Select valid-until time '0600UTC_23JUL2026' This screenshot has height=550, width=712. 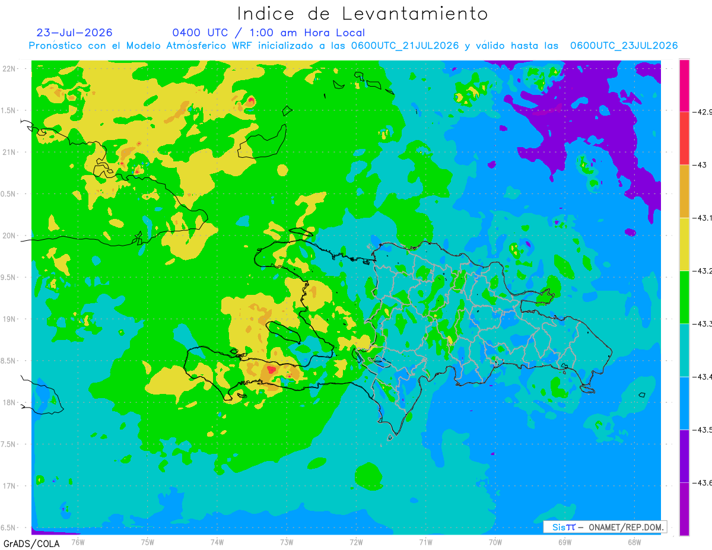click(624, 46)
